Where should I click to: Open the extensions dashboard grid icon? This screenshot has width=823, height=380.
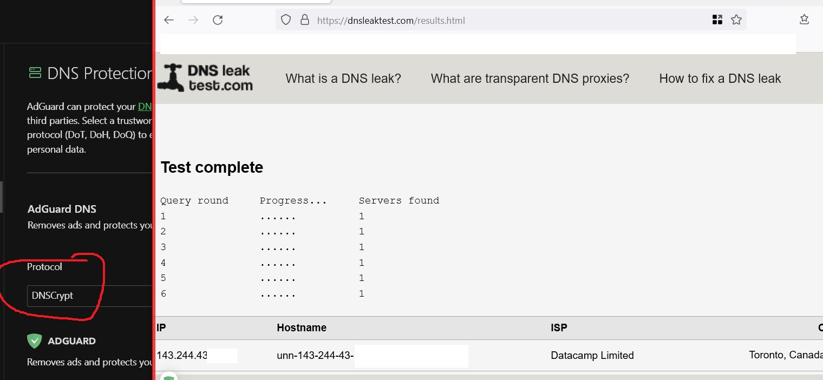click(x=717, y=19)
